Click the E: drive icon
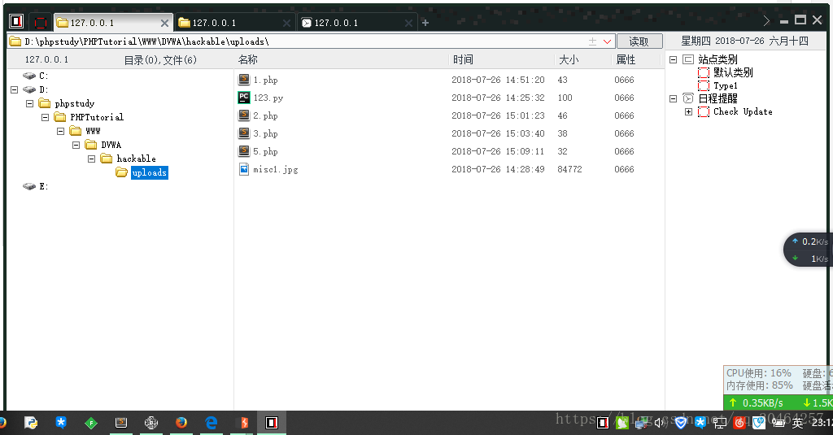 (29, 186)
